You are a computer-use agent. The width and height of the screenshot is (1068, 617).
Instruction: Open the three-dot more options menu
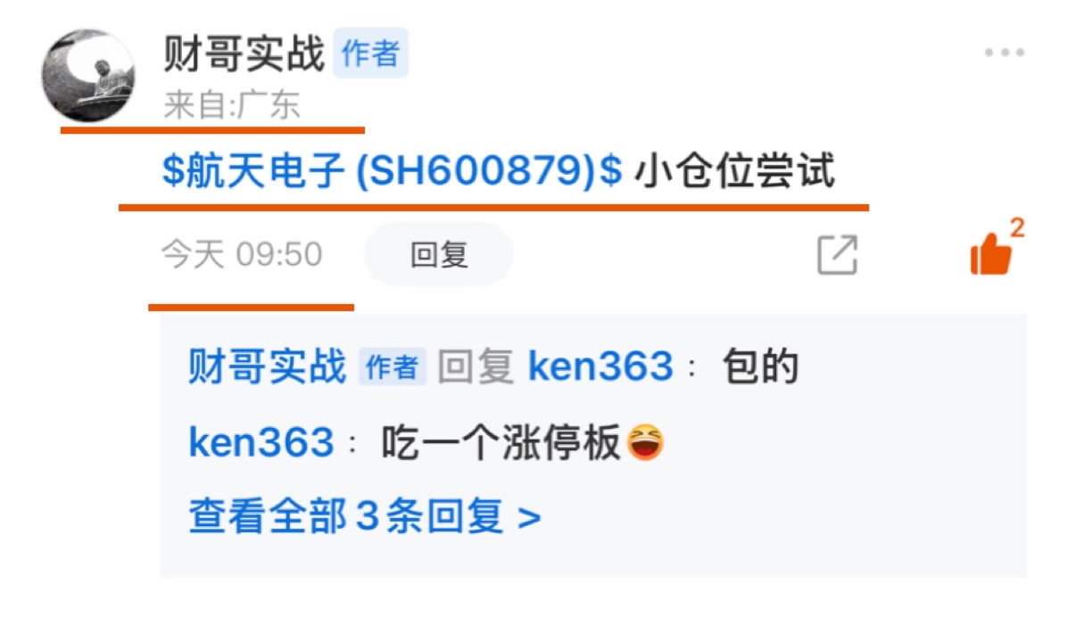(x=1004, y=53)
